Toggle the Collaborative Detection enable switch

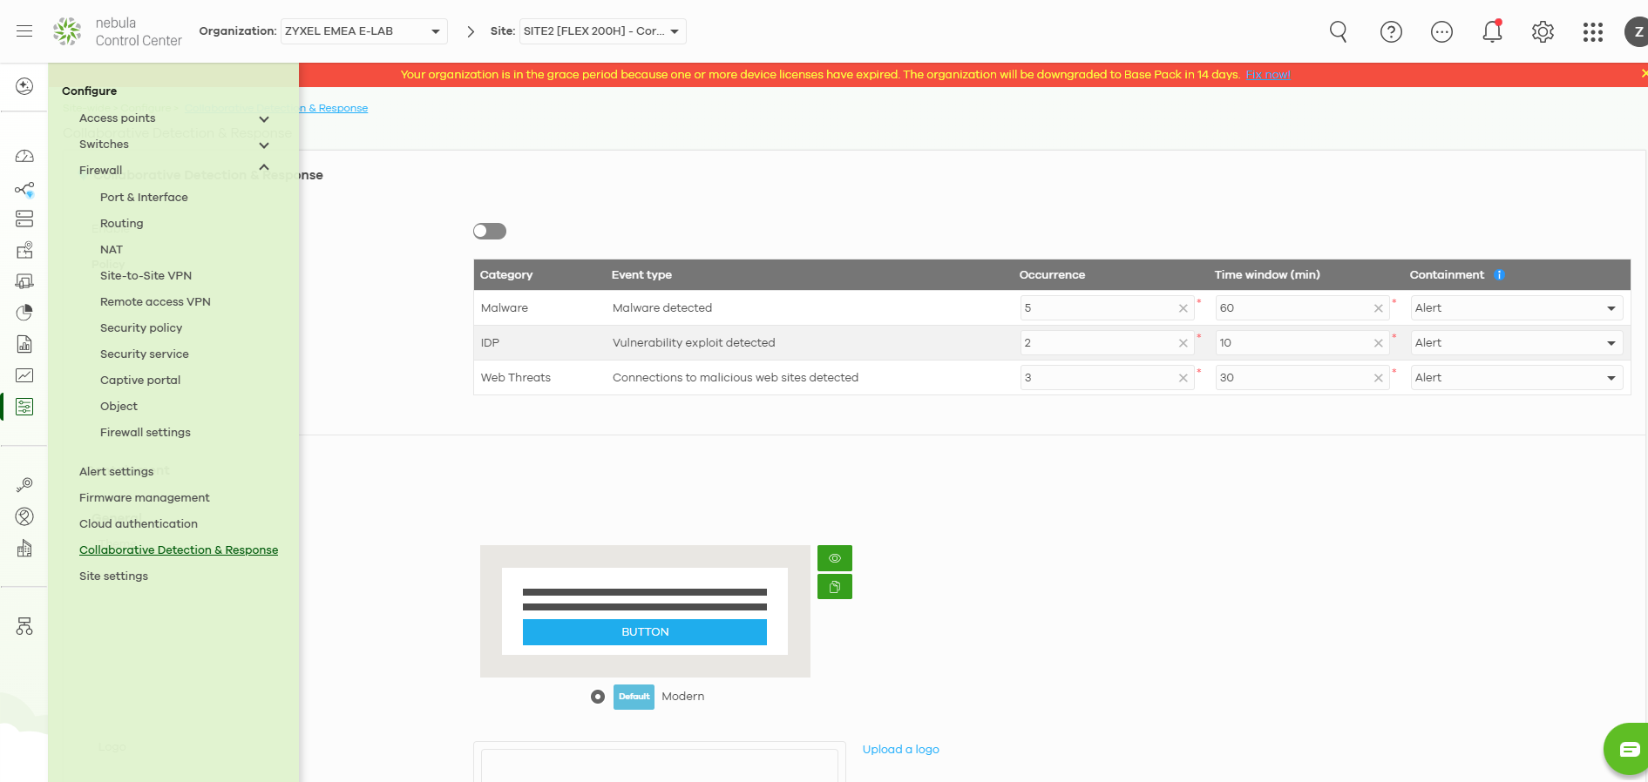(490, 231)
